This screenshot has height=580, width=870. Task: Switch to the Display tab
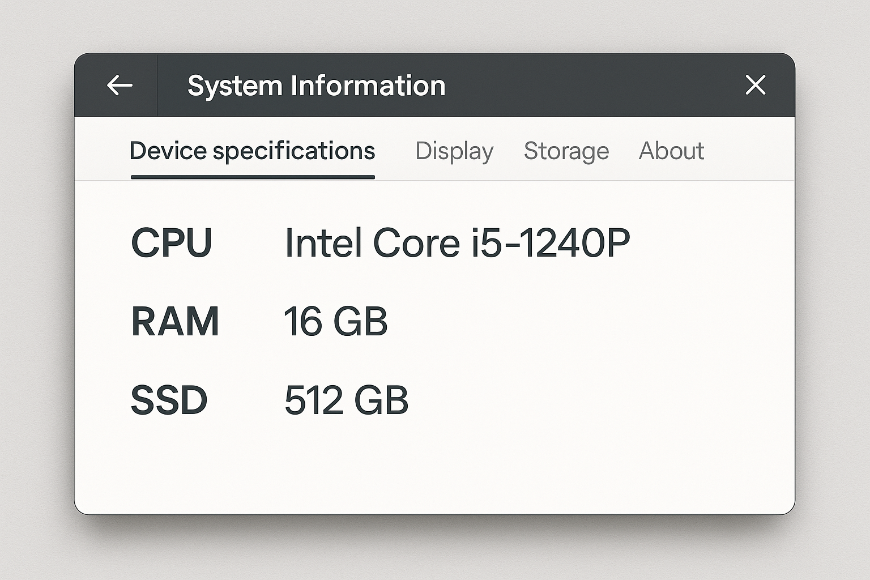coord(454,152)
